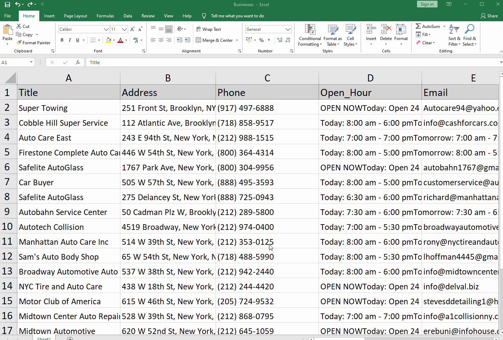
Task: Increase font size with the larger A icon
Action: click(x=132, y=29)
